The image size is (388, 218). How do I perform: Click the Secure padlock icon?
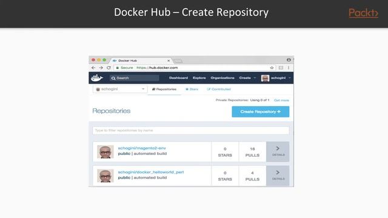click(x=117, y=67)
